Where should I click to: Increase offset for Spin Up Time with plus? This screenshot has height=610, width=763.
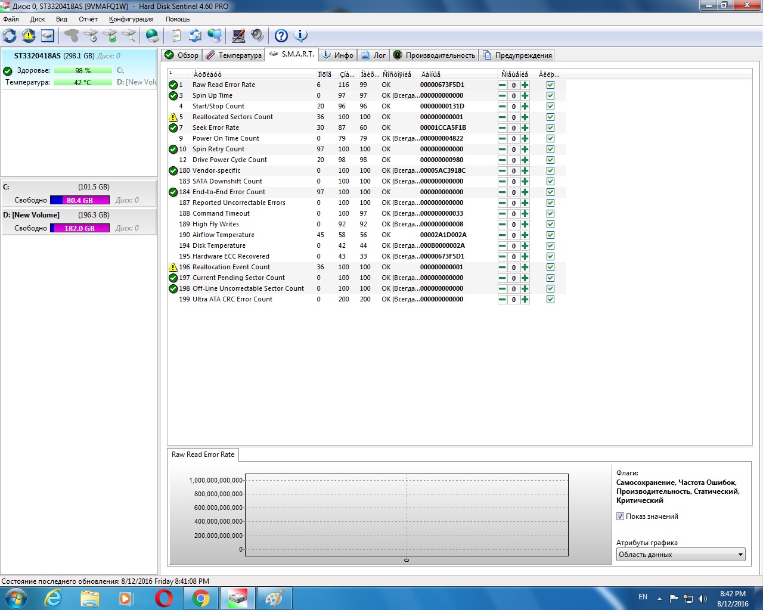point(525,96)
